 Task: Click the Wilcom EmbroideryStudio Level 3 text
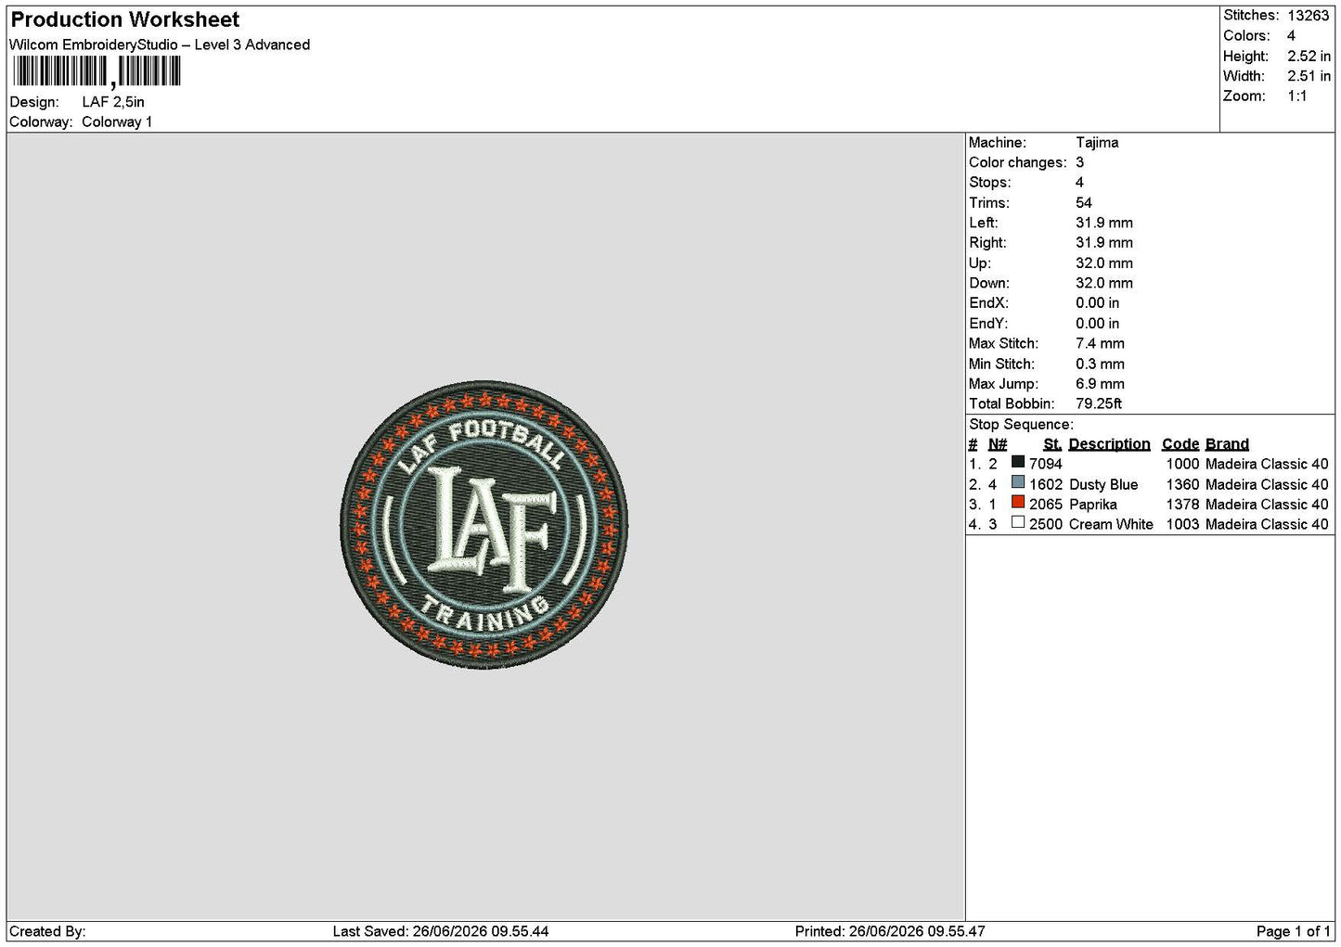click(160, 45)
